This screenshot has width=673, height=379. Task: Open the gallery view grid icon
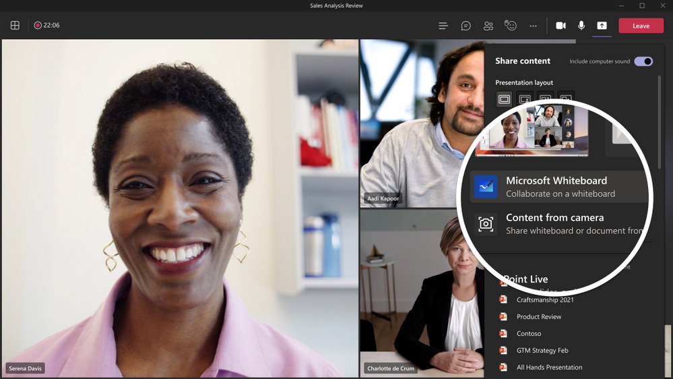(15, 26)
